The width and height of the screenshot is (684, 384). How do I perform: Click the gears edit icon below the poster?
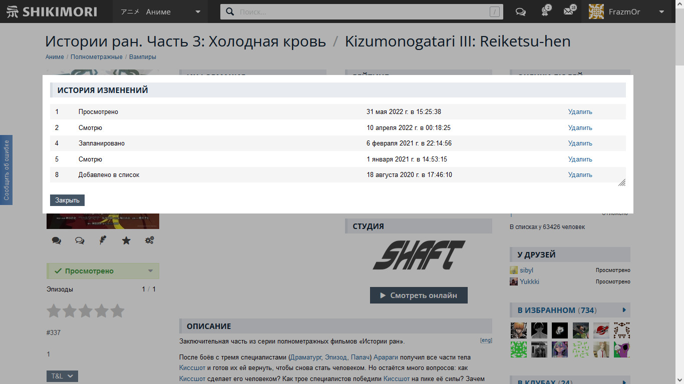pyautogui.click(x=149, y=240)
